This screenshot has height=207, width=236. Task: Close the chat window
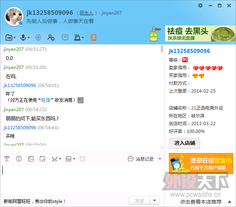click(229, 6)
